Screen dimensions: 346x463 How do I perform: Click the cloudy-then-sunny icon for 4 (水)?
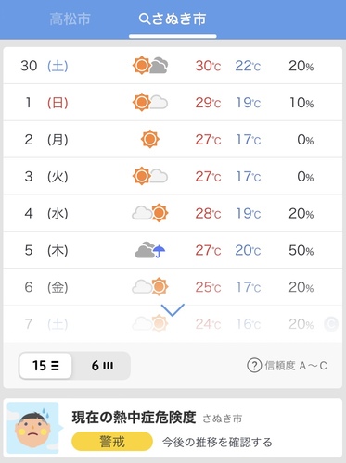click(150, 213)
